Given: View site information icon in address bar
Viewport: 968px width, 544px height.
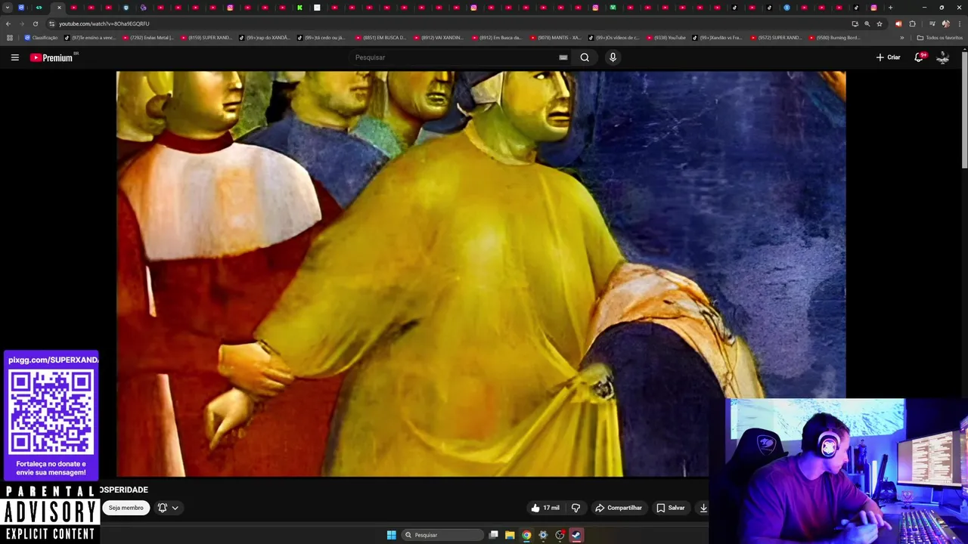Looking at the screenshot, I should pos(51,23).
